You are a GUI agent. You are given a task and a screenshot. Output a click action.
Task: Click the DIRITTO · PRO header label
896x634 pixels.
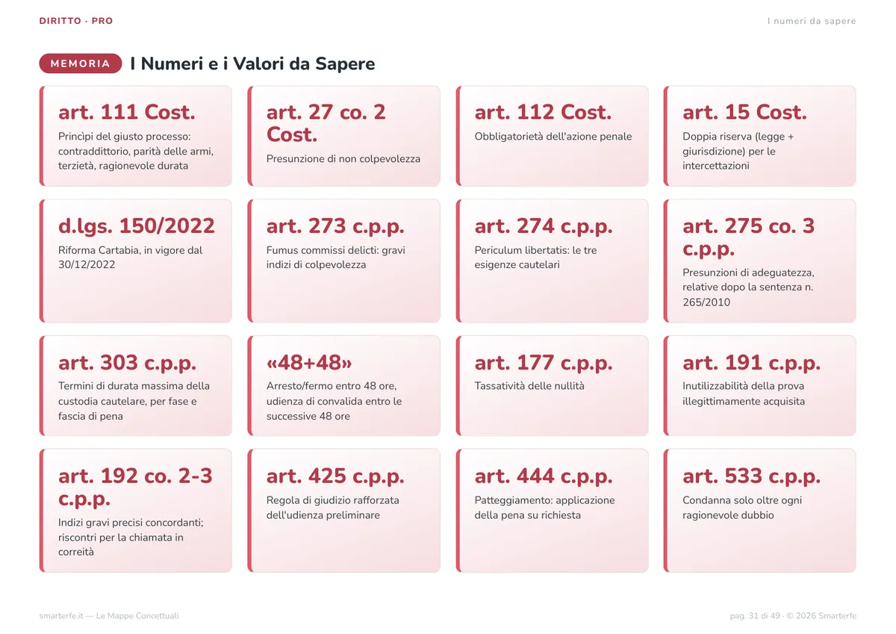(76, 21)
